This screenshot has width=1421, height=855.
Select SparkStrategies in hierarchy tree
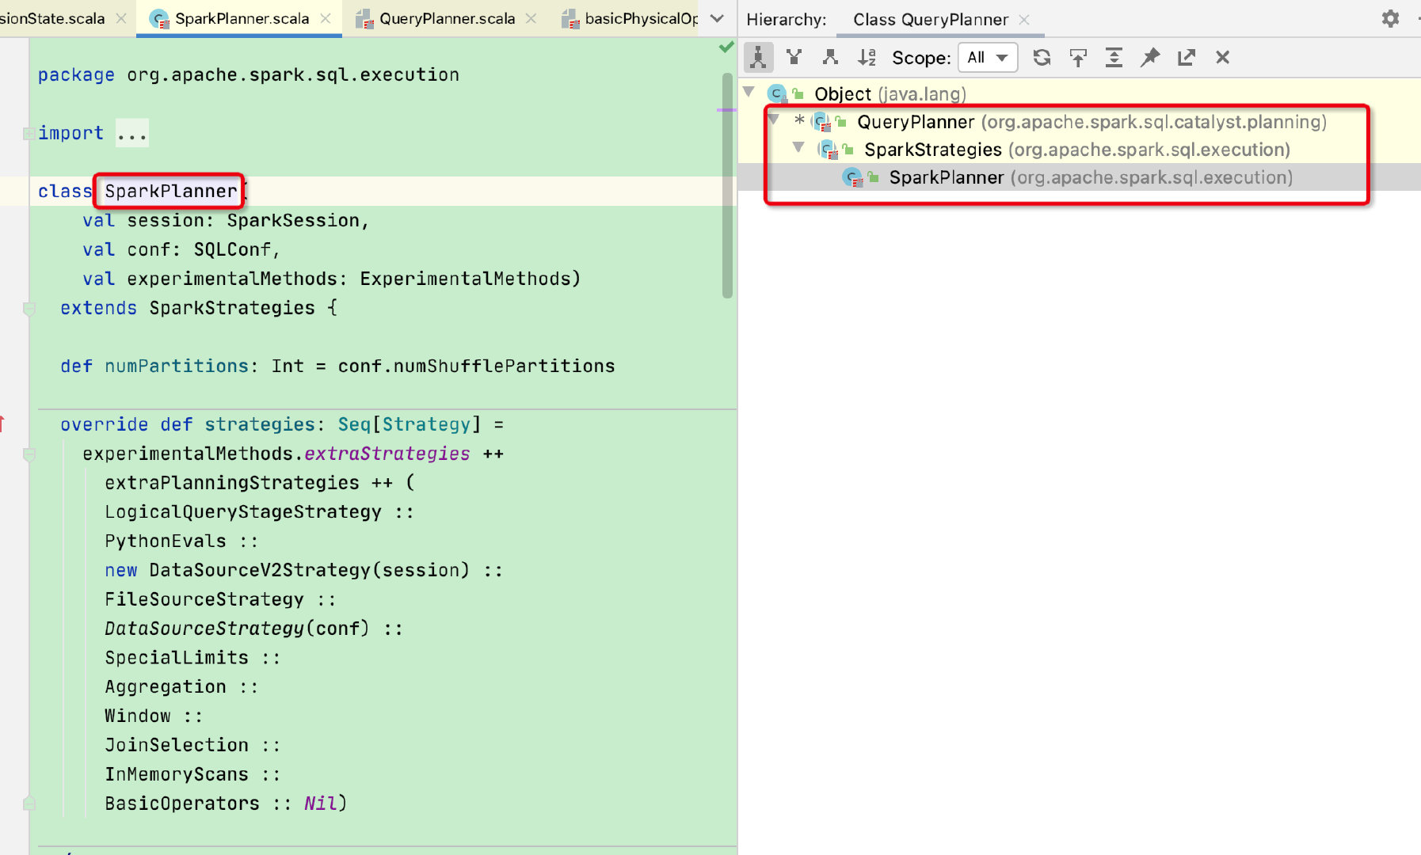[1077, 150]
